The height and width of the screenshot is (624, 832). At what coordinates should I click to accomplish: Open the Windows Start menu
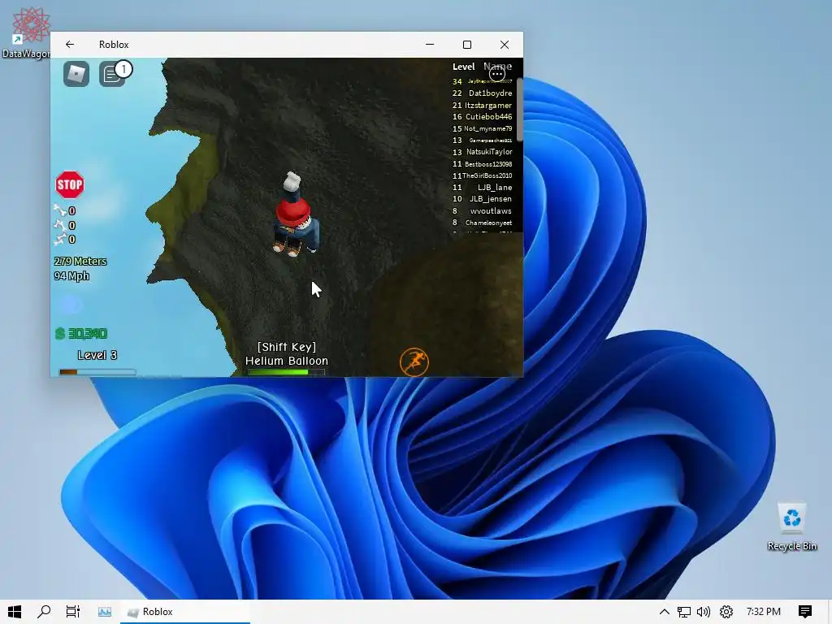coord(15,612)
